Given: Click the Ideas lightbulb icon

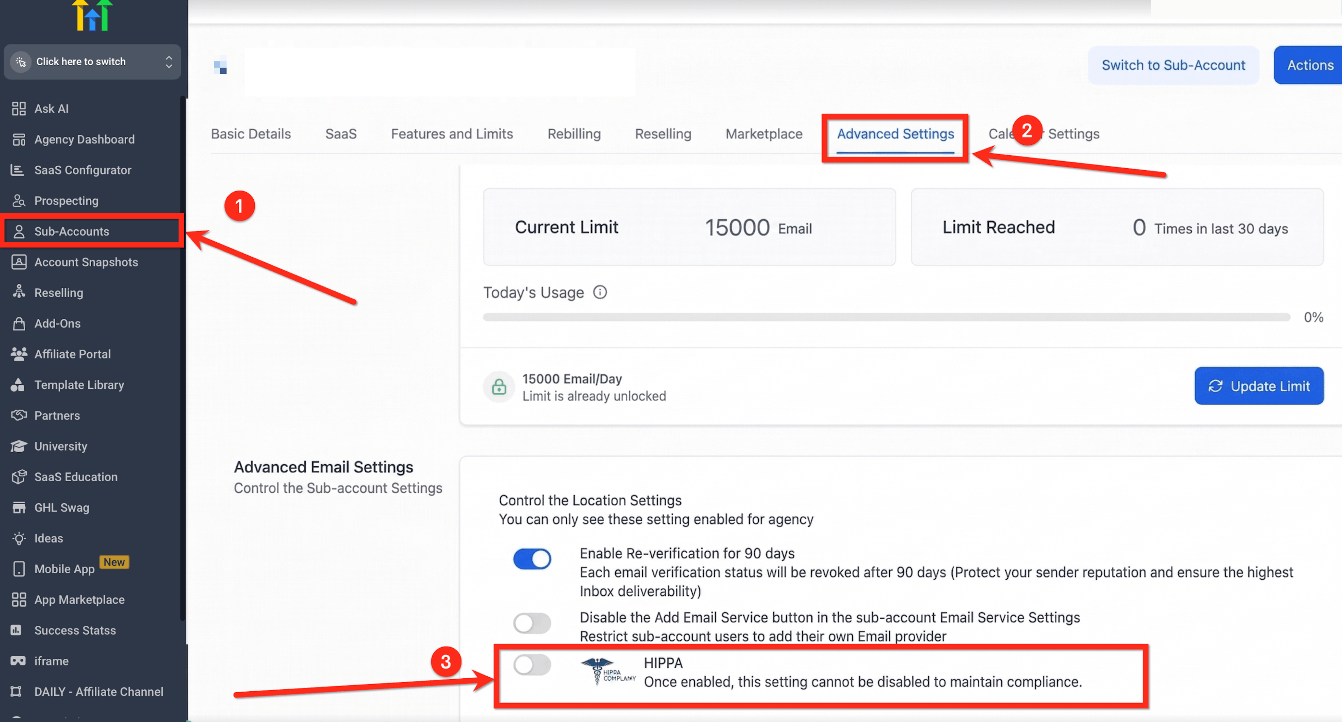Looking at the screenshot, I should (x=19, y=538).
